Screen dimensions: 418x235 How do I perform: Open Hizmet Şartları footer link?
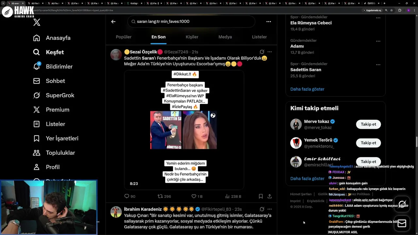click(x=301, y=194)
